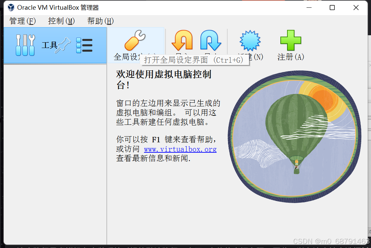Click the screwdriver and wrench tools icon
371x248 pixels.
coord(25,45)
